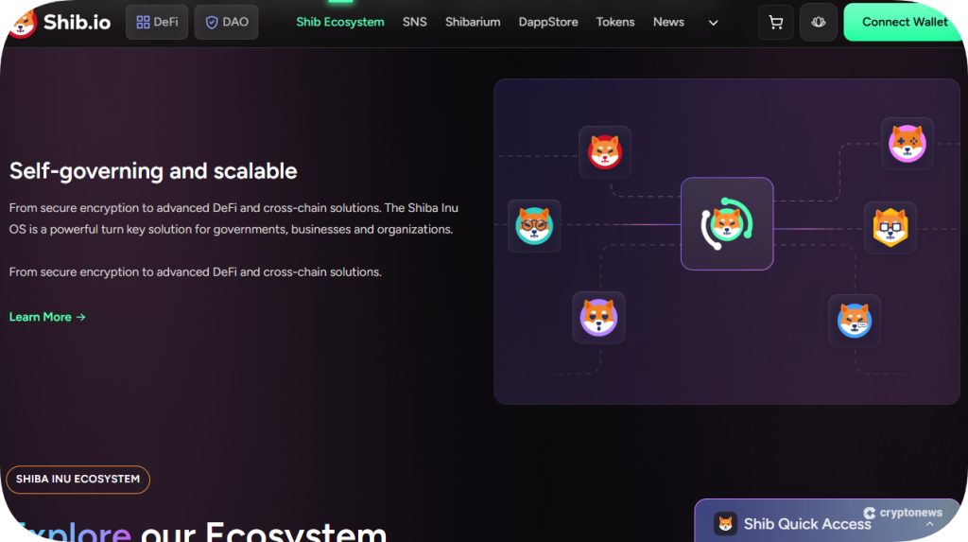Expand the Shib Quick Access panel
This screenshot has width=968, height=542.
point(928,524)
